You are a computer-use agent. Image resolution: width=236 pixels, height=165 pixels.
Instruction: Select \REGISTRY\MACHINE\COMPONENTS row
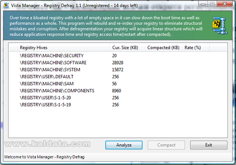click(x=118, y=91)
